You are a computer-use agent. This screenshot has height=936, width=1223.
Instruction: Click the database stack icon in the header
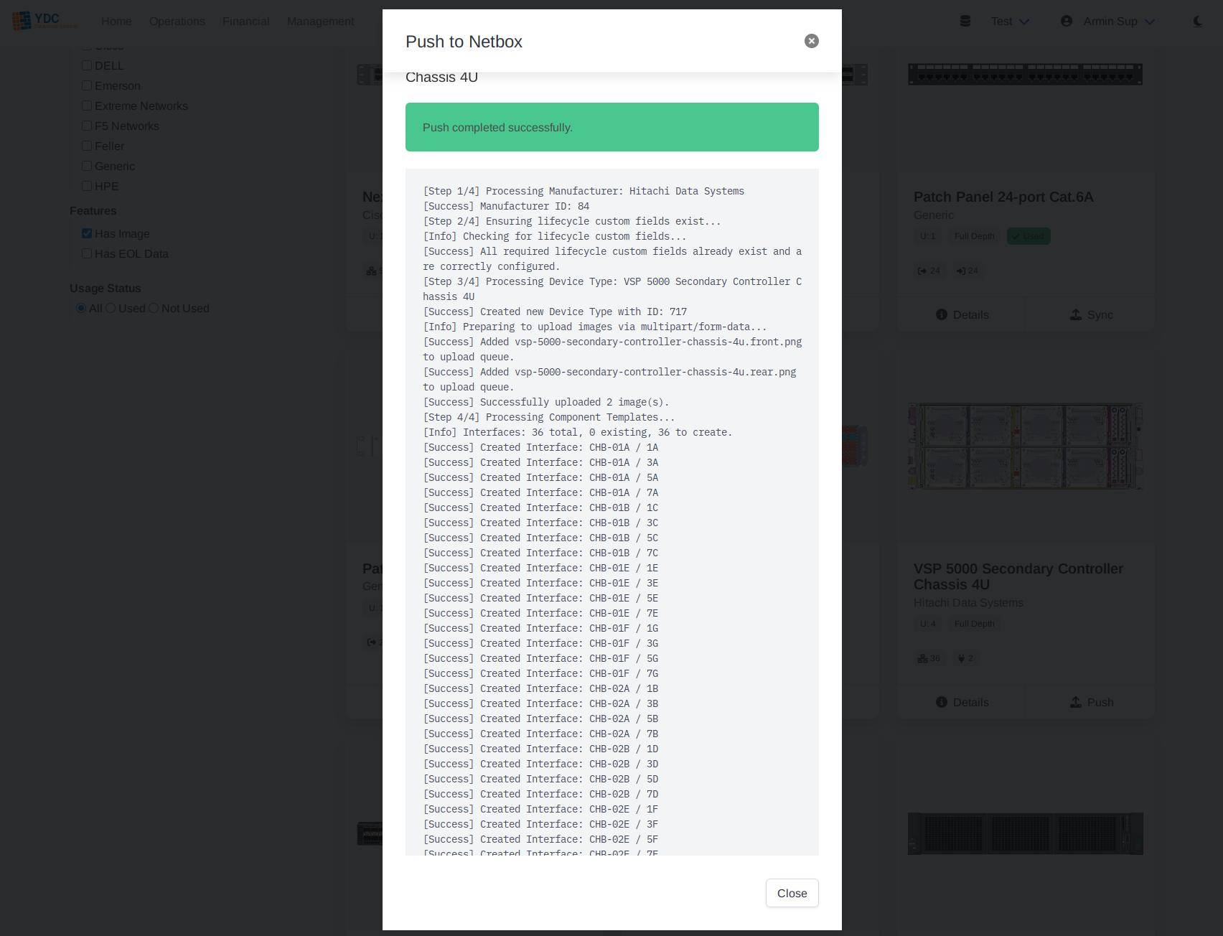pos(965,22)
